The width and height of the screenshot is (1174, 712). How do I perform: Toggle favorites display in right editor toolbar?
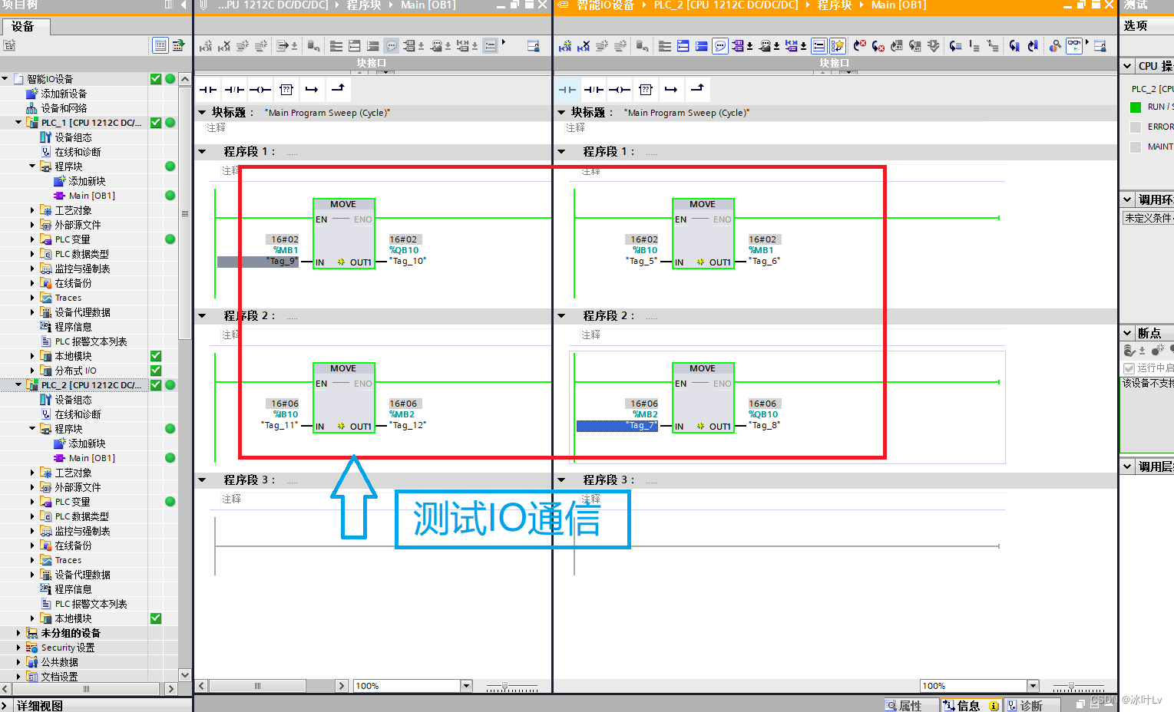coord(838,46)
